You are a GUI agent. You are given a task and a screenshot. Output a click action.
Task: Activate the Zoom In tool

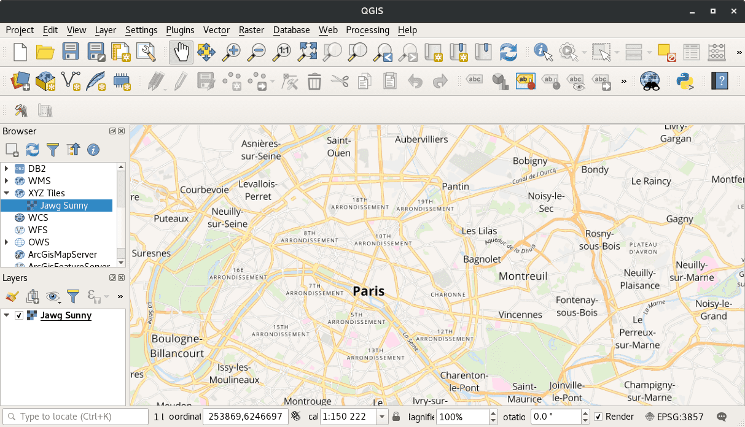click(232, 52)
